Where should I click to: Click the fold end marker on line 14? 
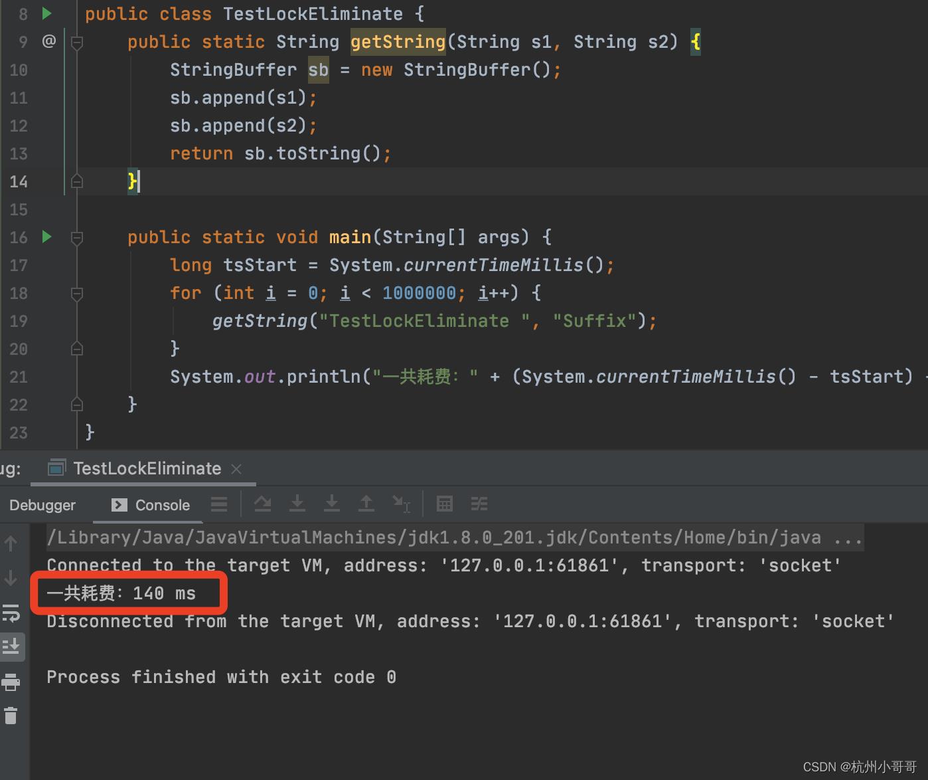[77, 181]
